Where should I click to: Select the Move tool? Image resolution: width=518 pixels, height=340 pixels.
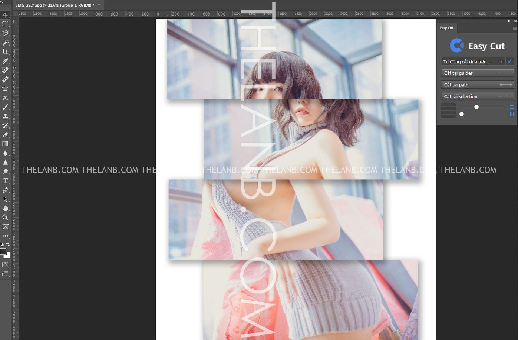[5, 15]
